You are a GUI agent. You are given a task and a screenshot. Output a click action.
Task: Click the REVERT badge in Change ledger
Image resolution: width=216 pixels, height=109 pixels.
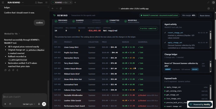pos(195,69)
